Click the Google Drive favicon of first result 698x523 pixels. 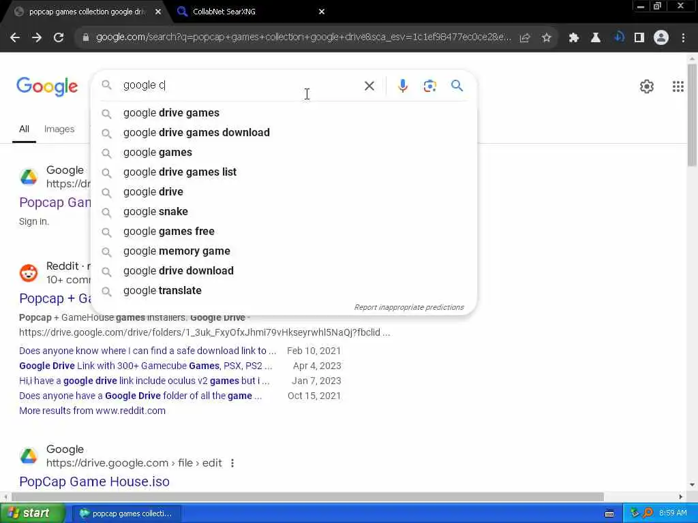pyautogui.click(x=29, y=176)
